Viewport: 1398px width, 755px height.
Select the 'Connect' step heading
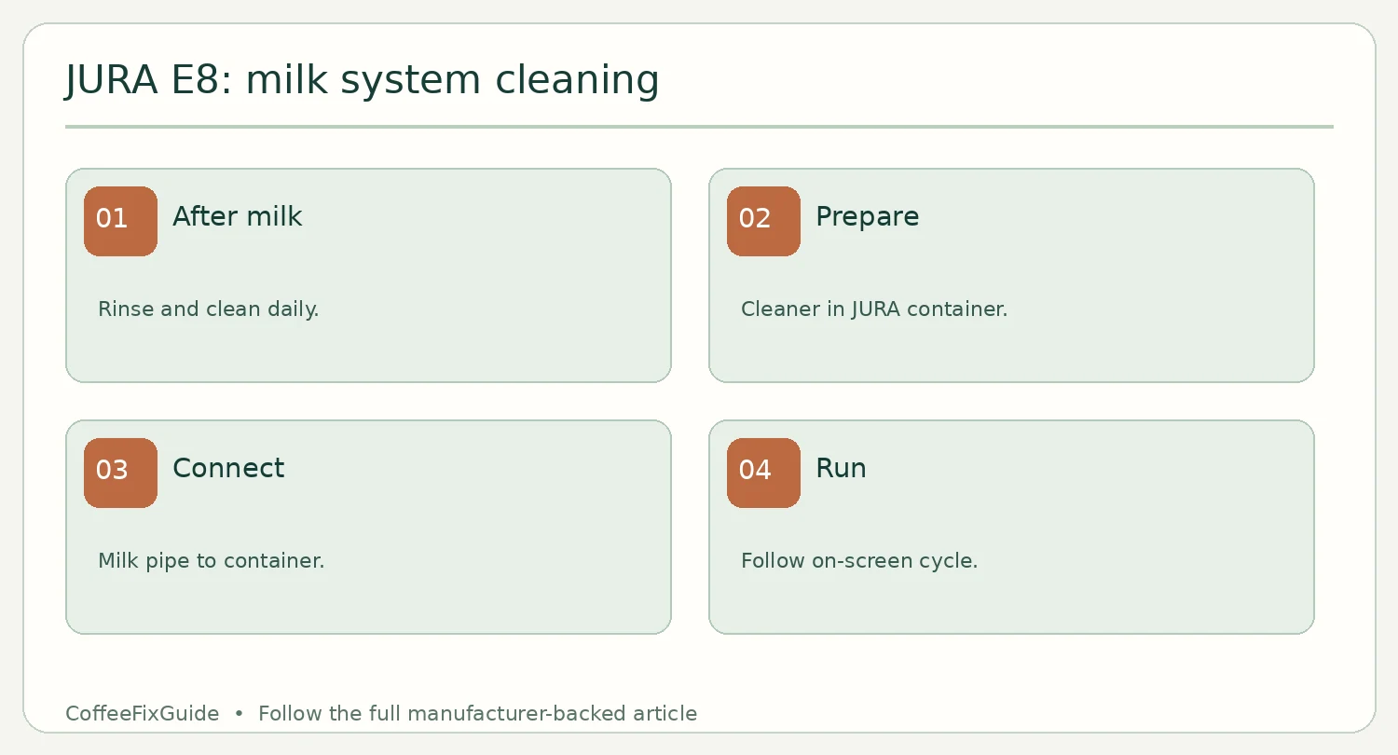coord(228,468)
